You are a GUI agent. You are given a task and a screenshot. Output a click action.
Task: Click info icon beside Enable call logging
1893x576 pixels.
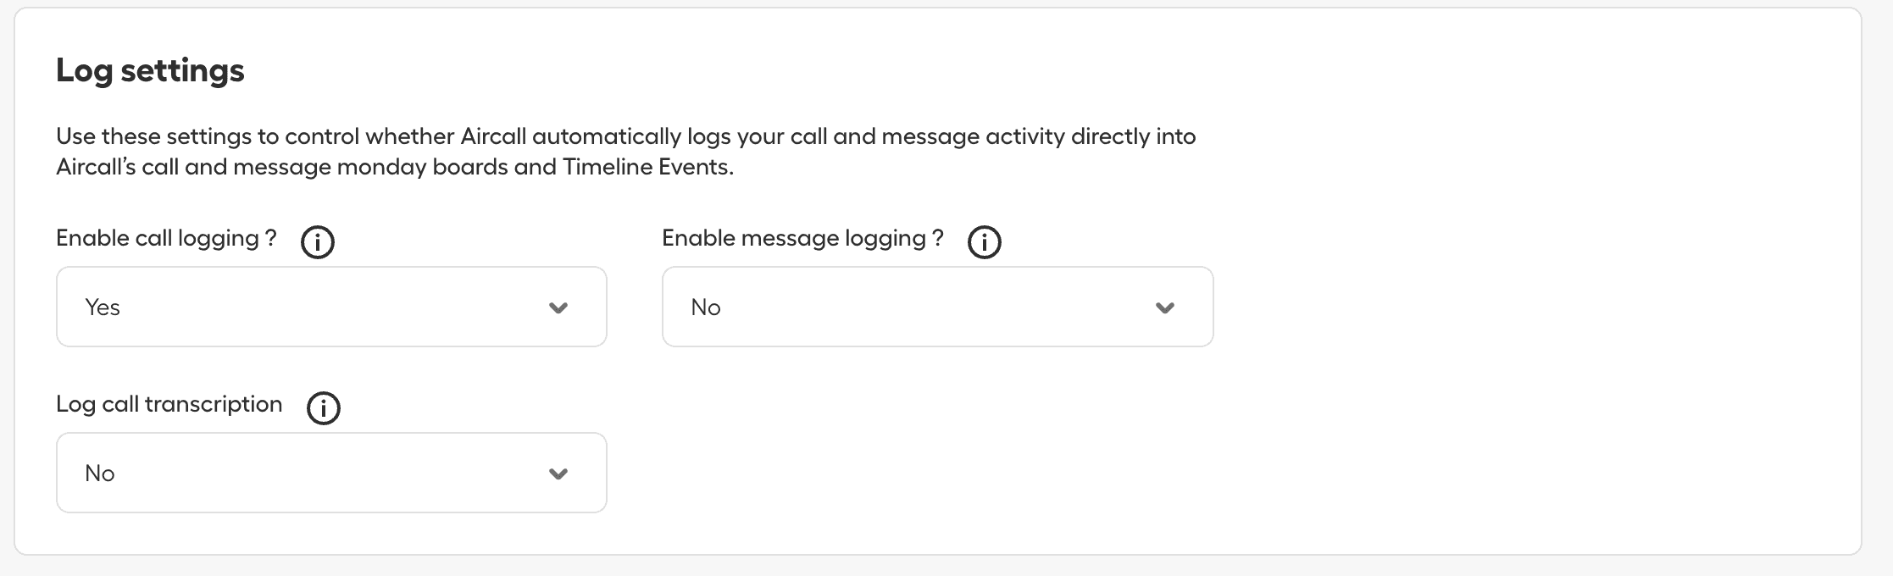[318, 242]
